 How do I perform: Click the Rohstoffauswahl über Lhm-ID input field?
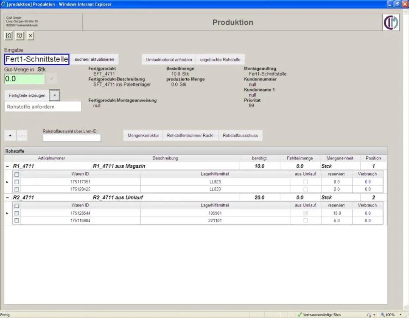click(x=71, y=138)
